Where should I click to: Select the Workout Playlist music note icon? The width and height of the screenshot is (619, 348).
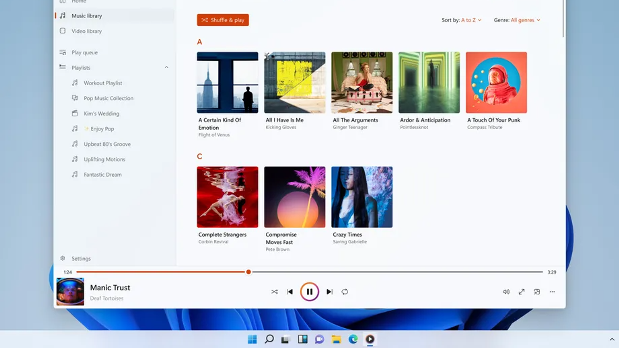point(75,83)
